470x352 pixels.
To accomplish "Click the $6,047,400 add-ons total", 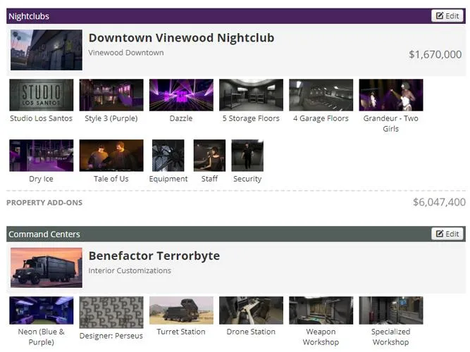I will tap(440, 202).
